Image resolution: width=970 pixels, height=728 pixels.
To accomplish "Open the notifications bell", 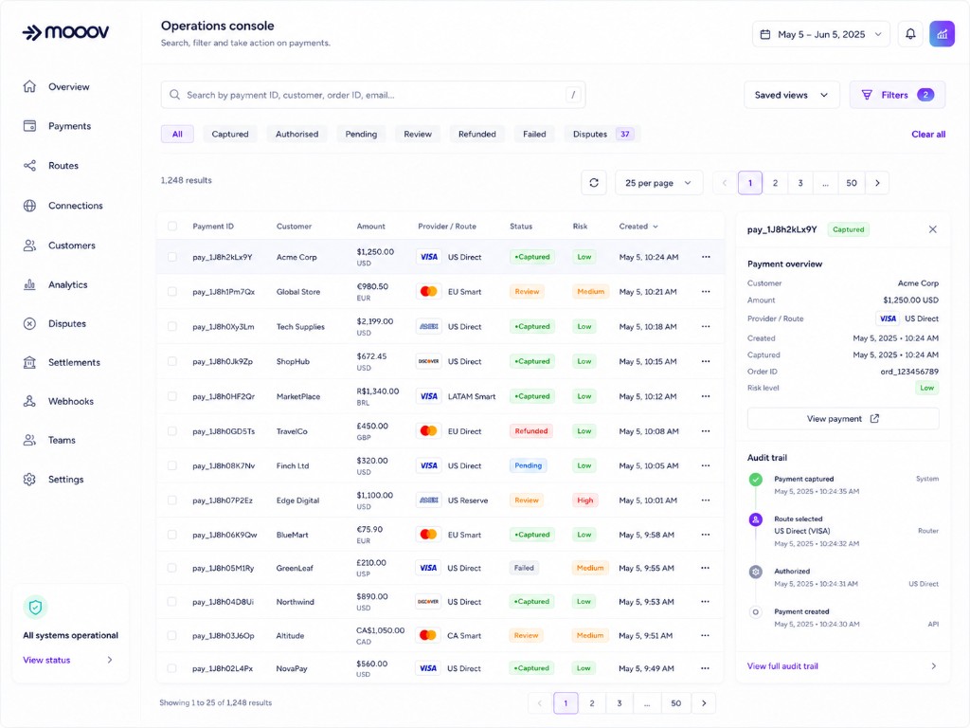I will click(910, 34).
